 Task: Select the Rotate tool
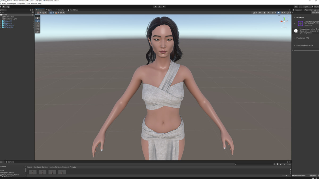pos(37,24)
